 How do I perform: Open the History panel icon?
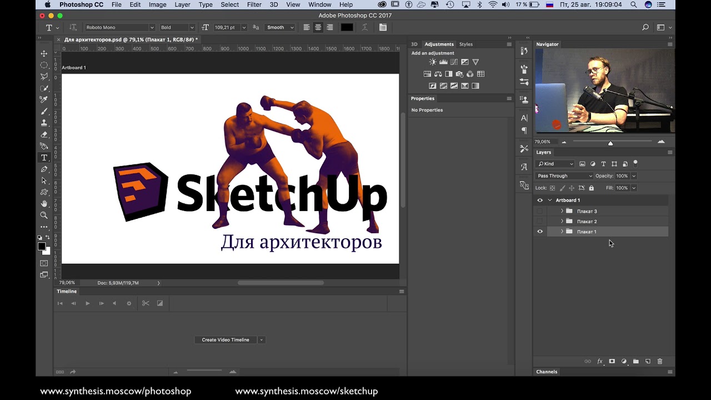pos(524,51)
